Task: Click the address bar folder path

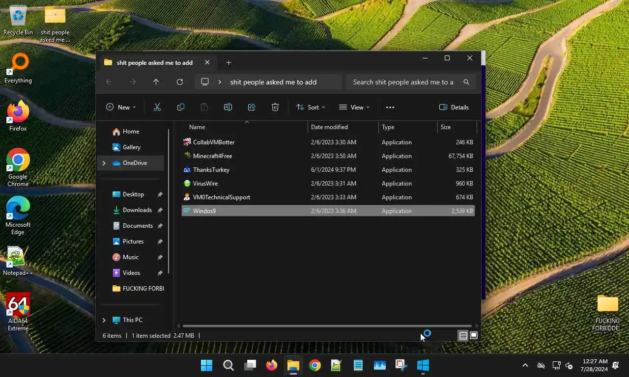Action: 273,82
